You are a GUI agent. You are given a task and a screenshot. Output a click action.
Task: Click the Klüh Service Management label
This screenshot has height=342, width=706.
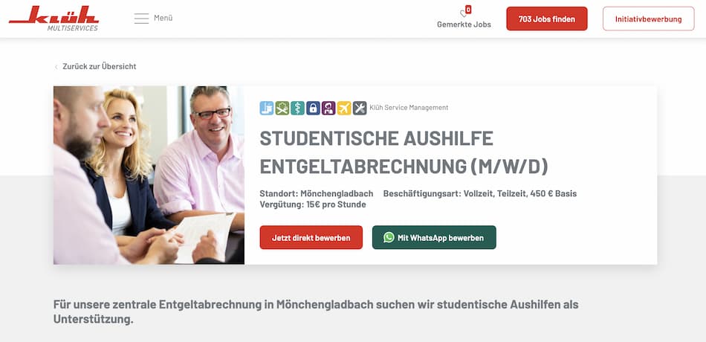tap(409, 108)
